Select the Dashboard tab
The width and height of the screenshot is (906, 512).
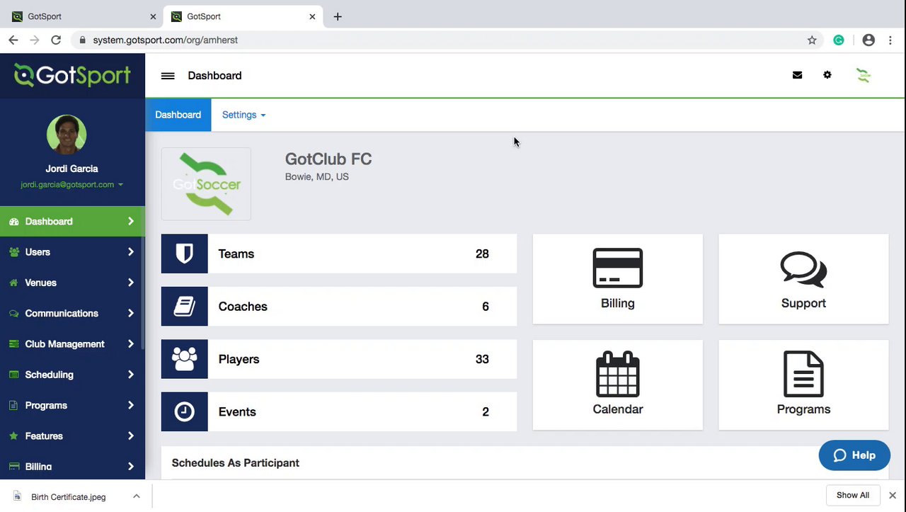178,115
